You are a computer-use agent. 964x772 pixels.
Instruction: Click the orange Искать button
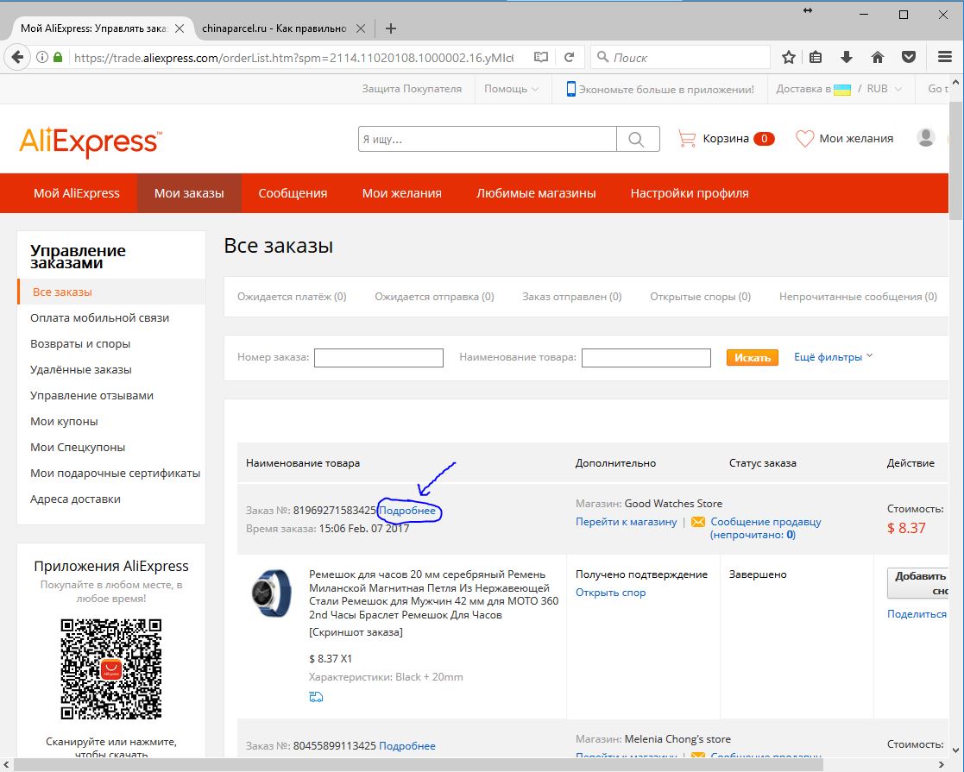click(x=753, y=357)
